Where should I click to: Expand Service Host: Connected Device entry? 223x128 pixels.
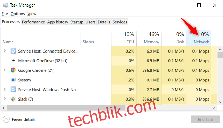click(x=5, y=51)
